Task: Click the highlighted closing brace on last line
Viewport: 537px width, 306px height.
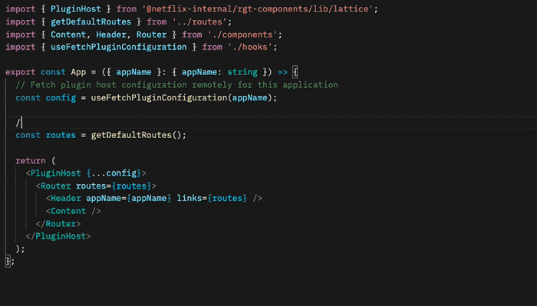Action: tap(8, 262)
